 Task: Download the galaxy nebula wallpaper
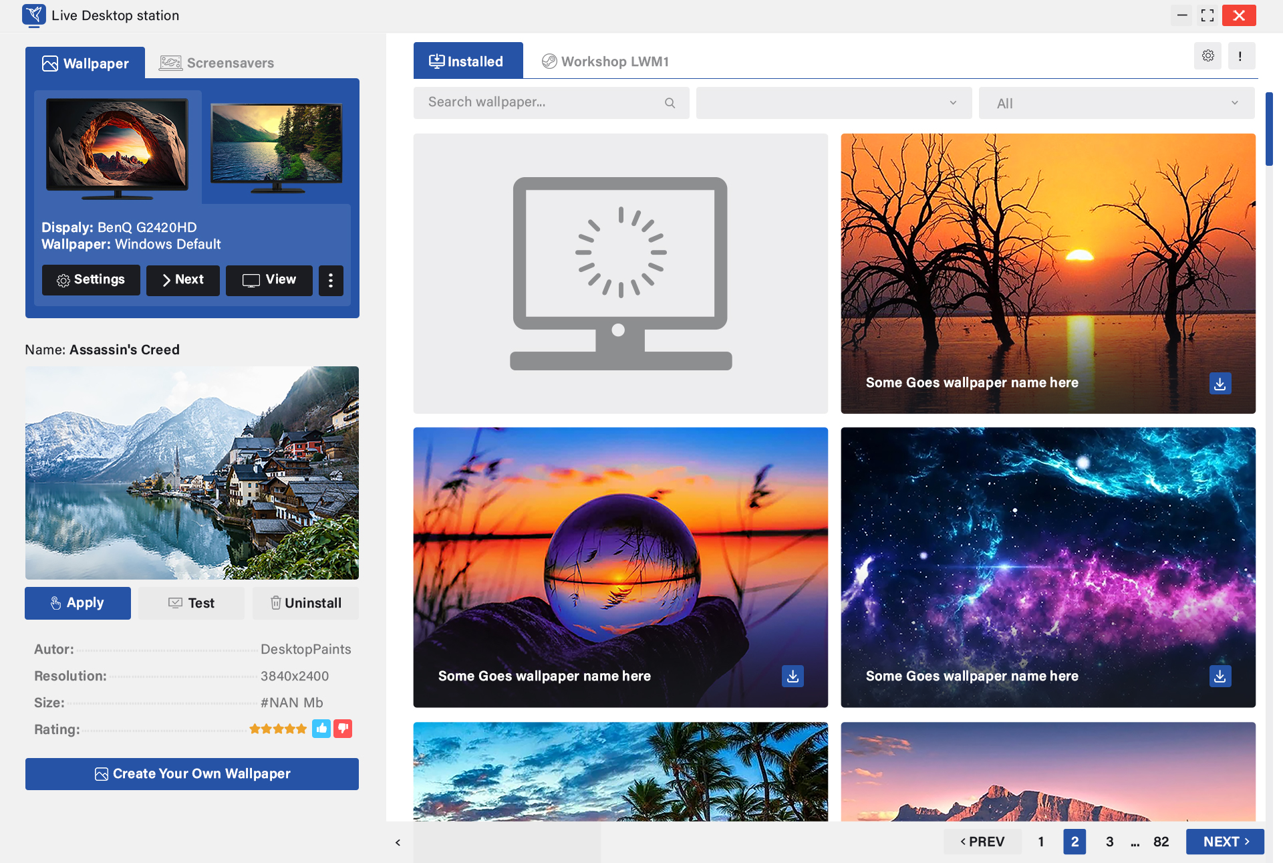click(1220, 676)
